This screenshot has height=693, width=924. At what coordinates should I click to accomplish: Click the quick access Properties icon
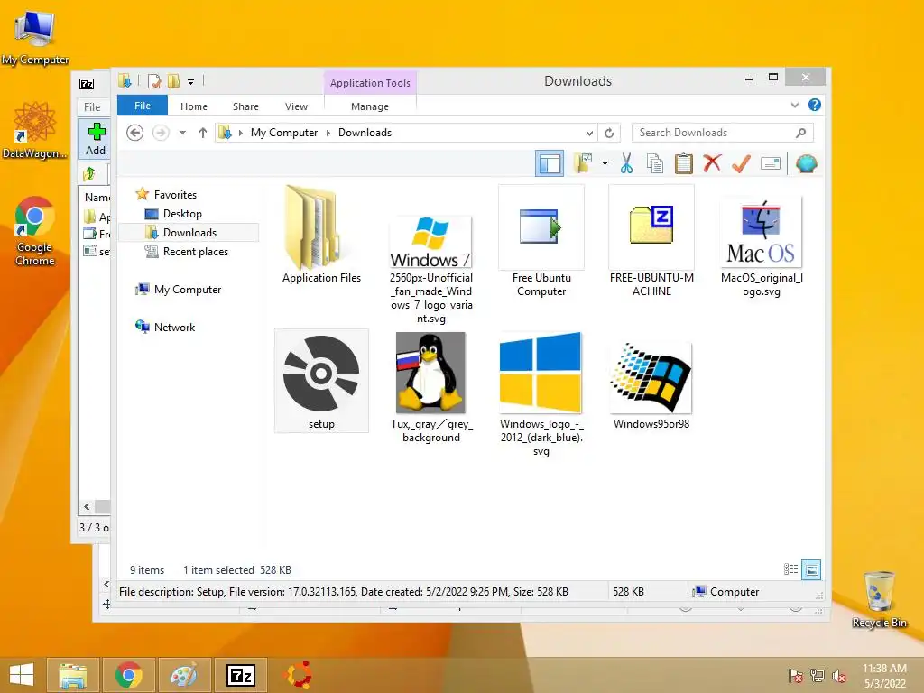click(154, 80)
